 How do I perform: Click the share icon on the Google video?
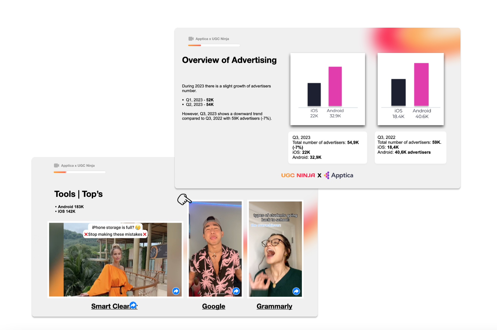pyautogui.click(x=236, y=291)
